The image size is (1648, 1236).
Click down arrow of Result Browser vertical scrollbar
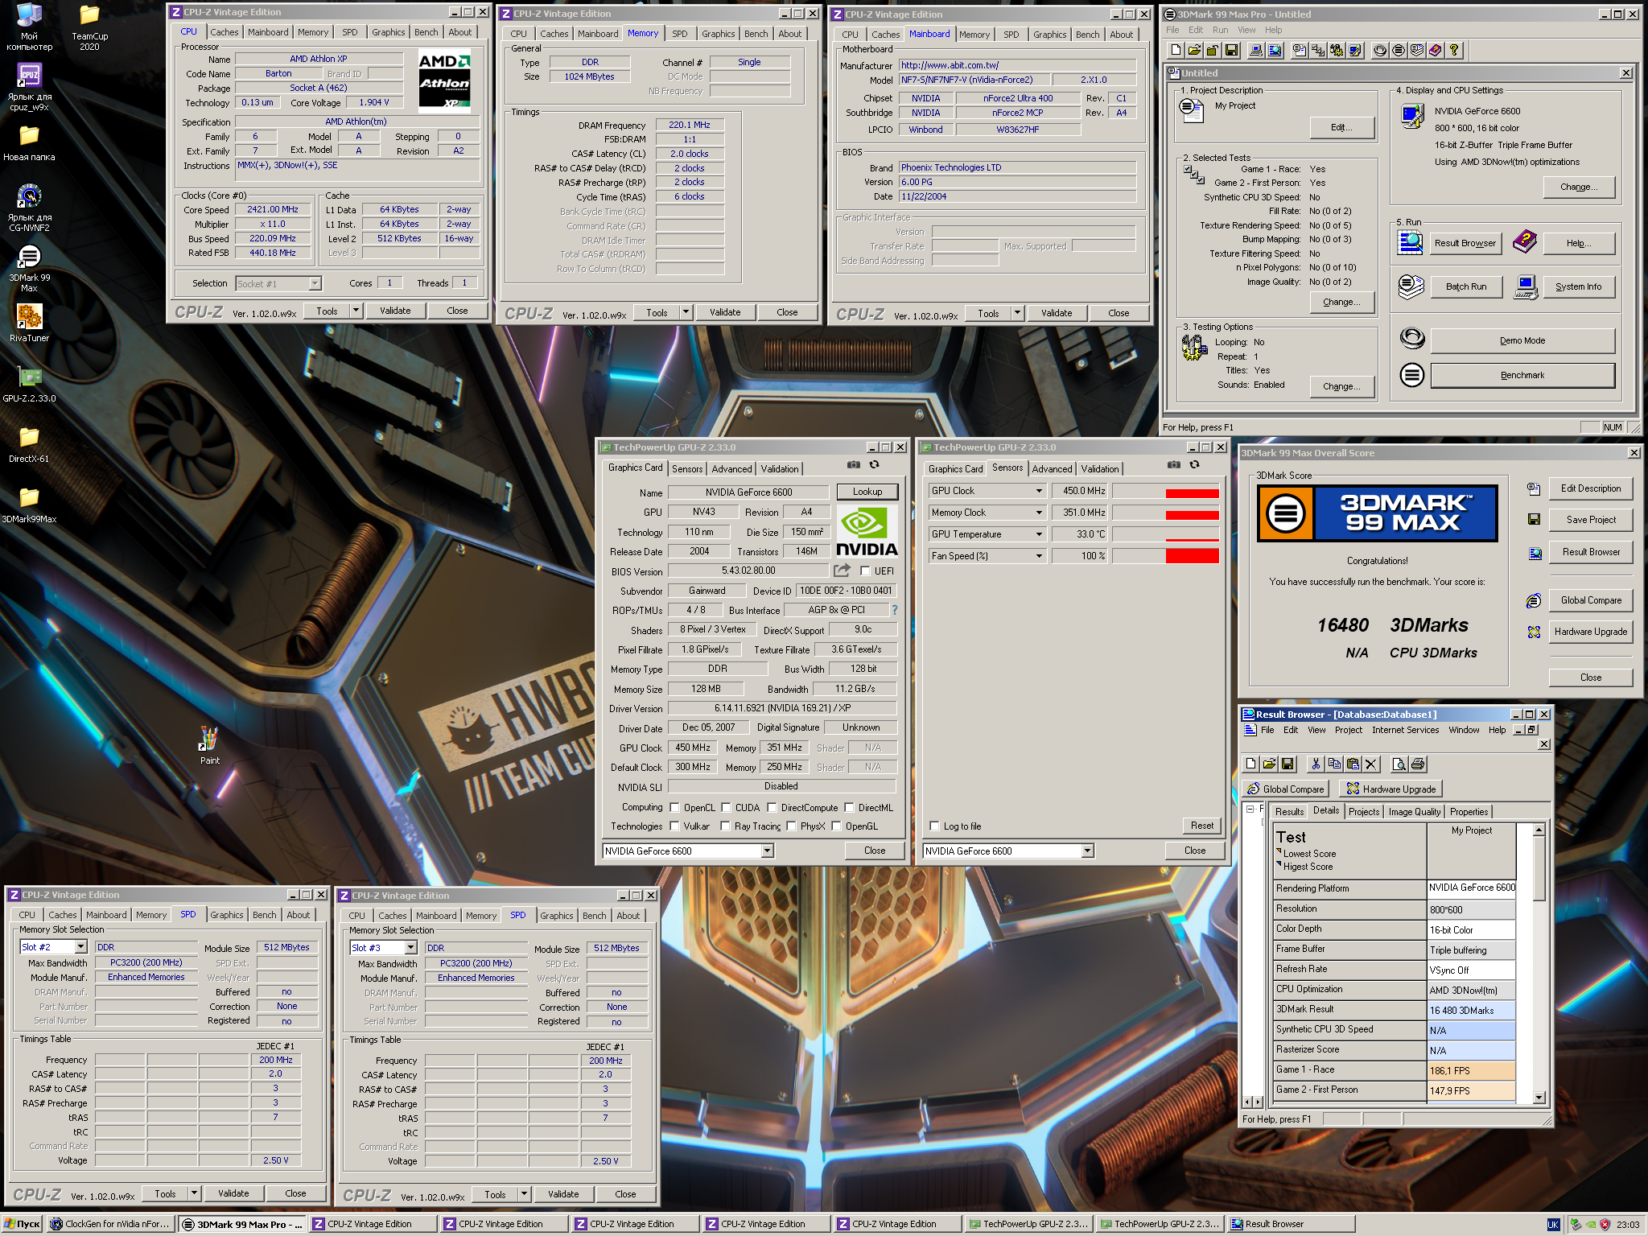[x=1539, y=1098]
